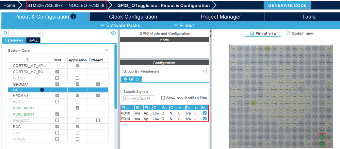340x149 pixels.
Task: Select the GPIO configuration tab
Action: click(131, 79)
